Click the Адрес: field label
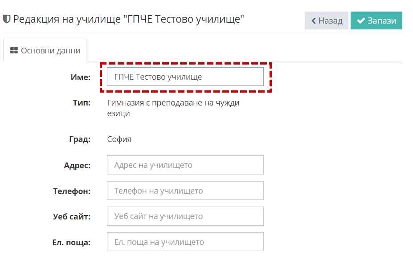This screenshot has width=413, height=272. [77, 166]
